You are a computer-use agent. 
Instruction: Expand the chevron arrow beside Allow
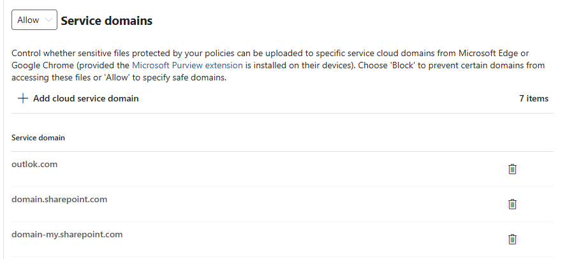(x=49, y=20)
